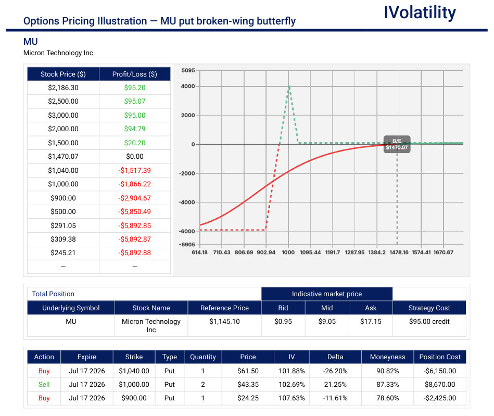Click the red dashed line at -6000
Screen dimensions: 494x416
point(233,230)
